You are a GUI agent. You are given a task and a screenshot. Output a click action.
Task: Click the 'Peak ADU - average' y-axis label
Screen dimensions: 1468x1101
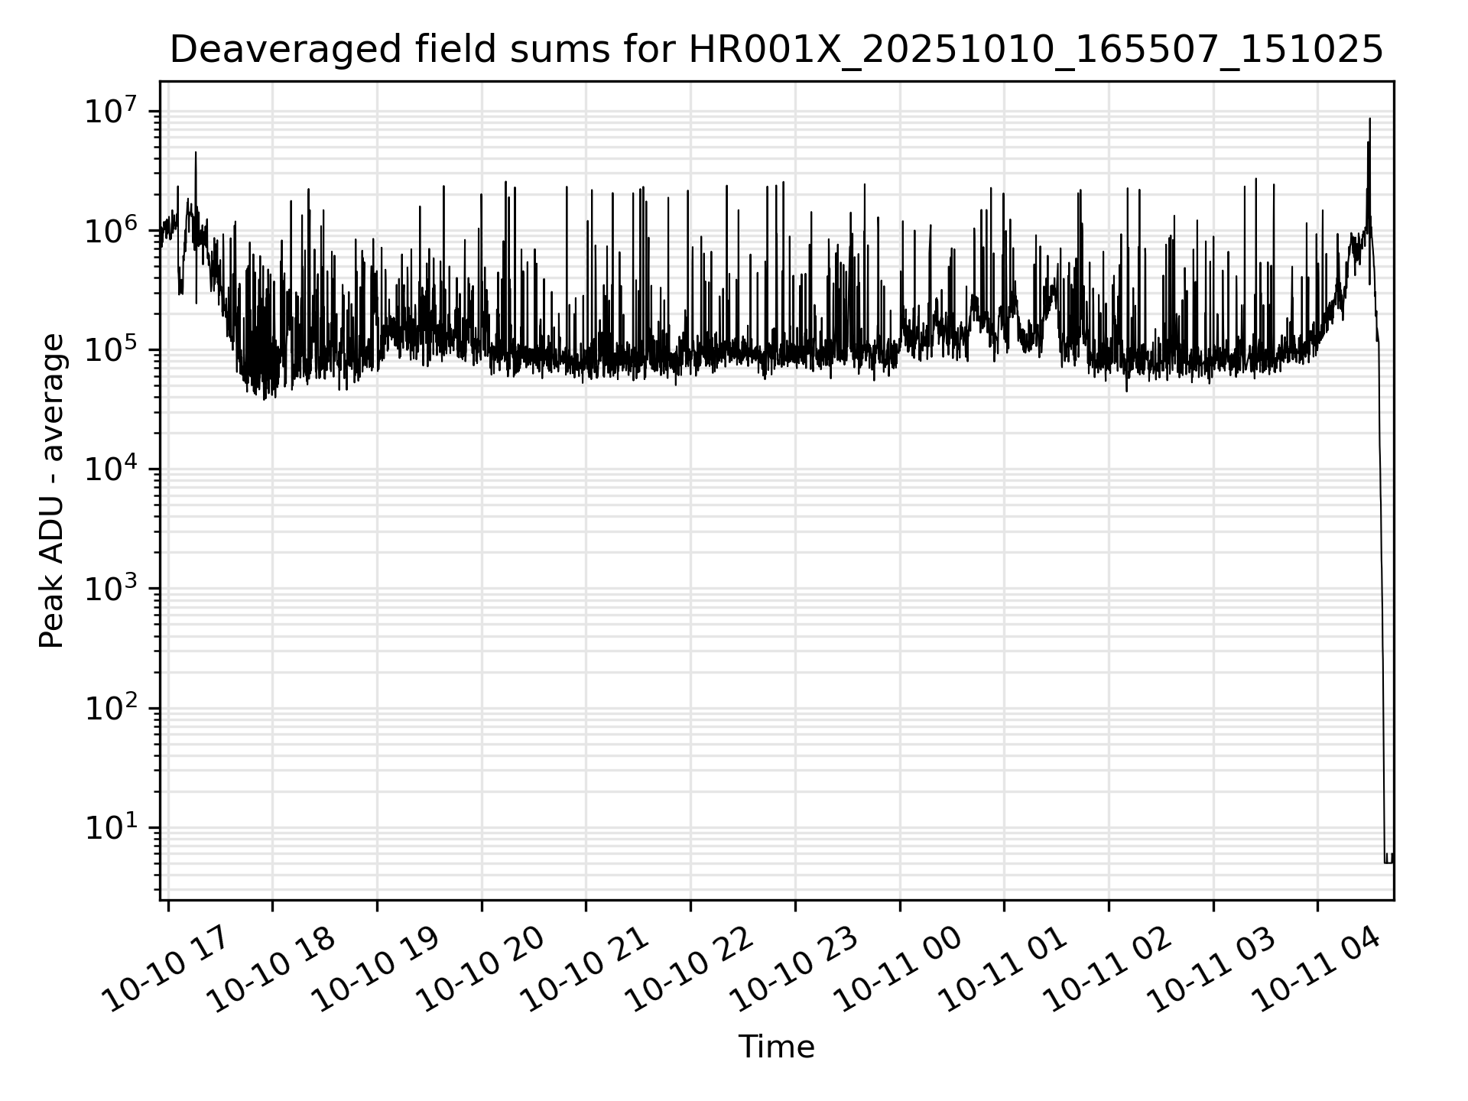(x=52, y=491)
